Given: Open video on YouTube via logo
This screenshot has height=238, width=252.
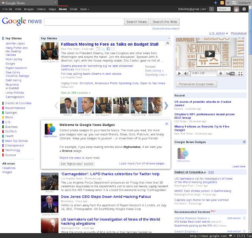Looking at the screenshot, I should tap(230, 74).
